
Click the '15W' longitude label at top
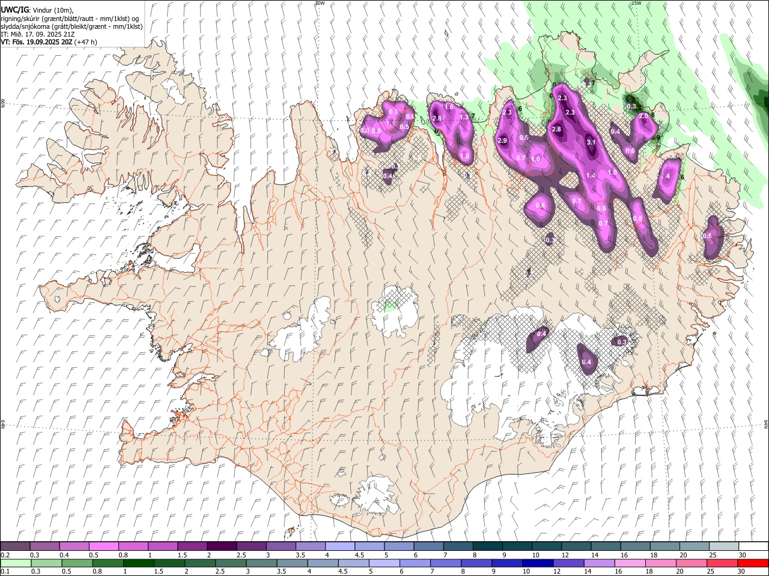[636, 3]
